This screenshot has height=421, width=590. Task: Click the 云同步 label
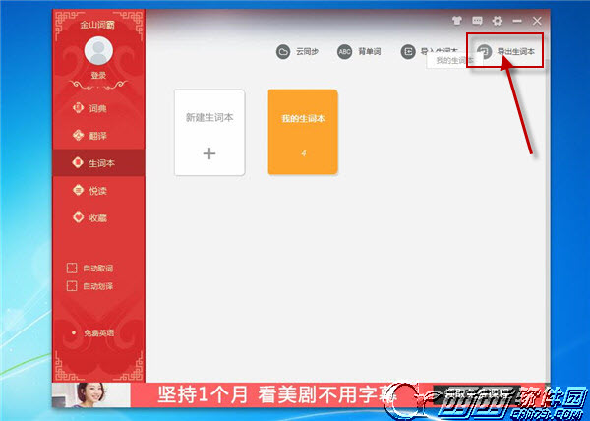click(x=307, y=51)
